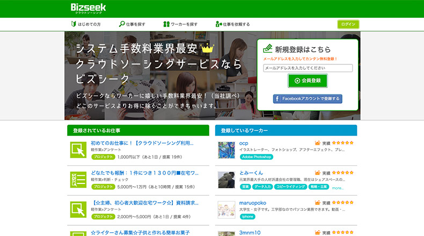This screenshot has height=236, width=424.
Task: Open ワーカーを探す menu item
Action: (x=180, y=24)
